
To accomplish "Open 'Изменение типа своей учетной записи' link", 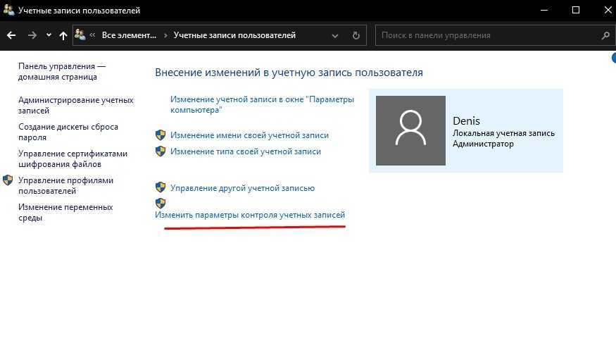I will coord(245,151).
